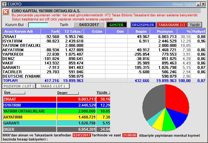Click the red ZIRAAT legend bar
Image resolution: width=208 pixels, height=143 pixels.
click(30, 99)
